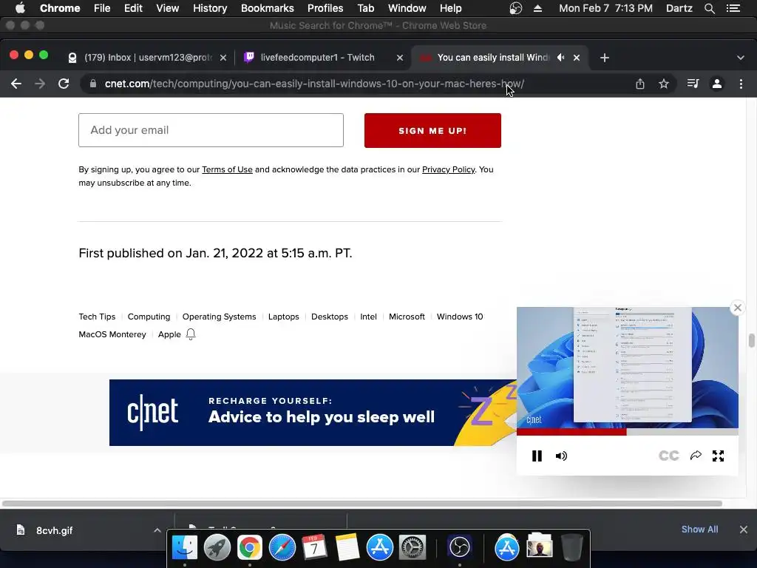Switch to the Inbox mail tab
This screenshot has width=757, height=568.
point(148,58)
